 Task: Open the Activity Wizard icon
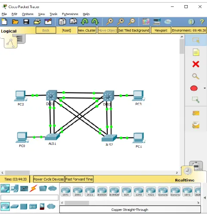tap(48, 22)
